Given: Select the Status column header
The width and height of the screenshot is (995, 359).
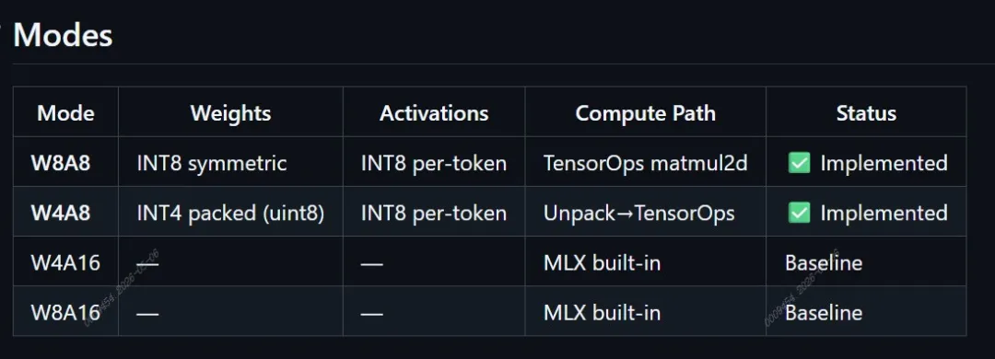Looking at the screenshot, I should coord(866,113).
